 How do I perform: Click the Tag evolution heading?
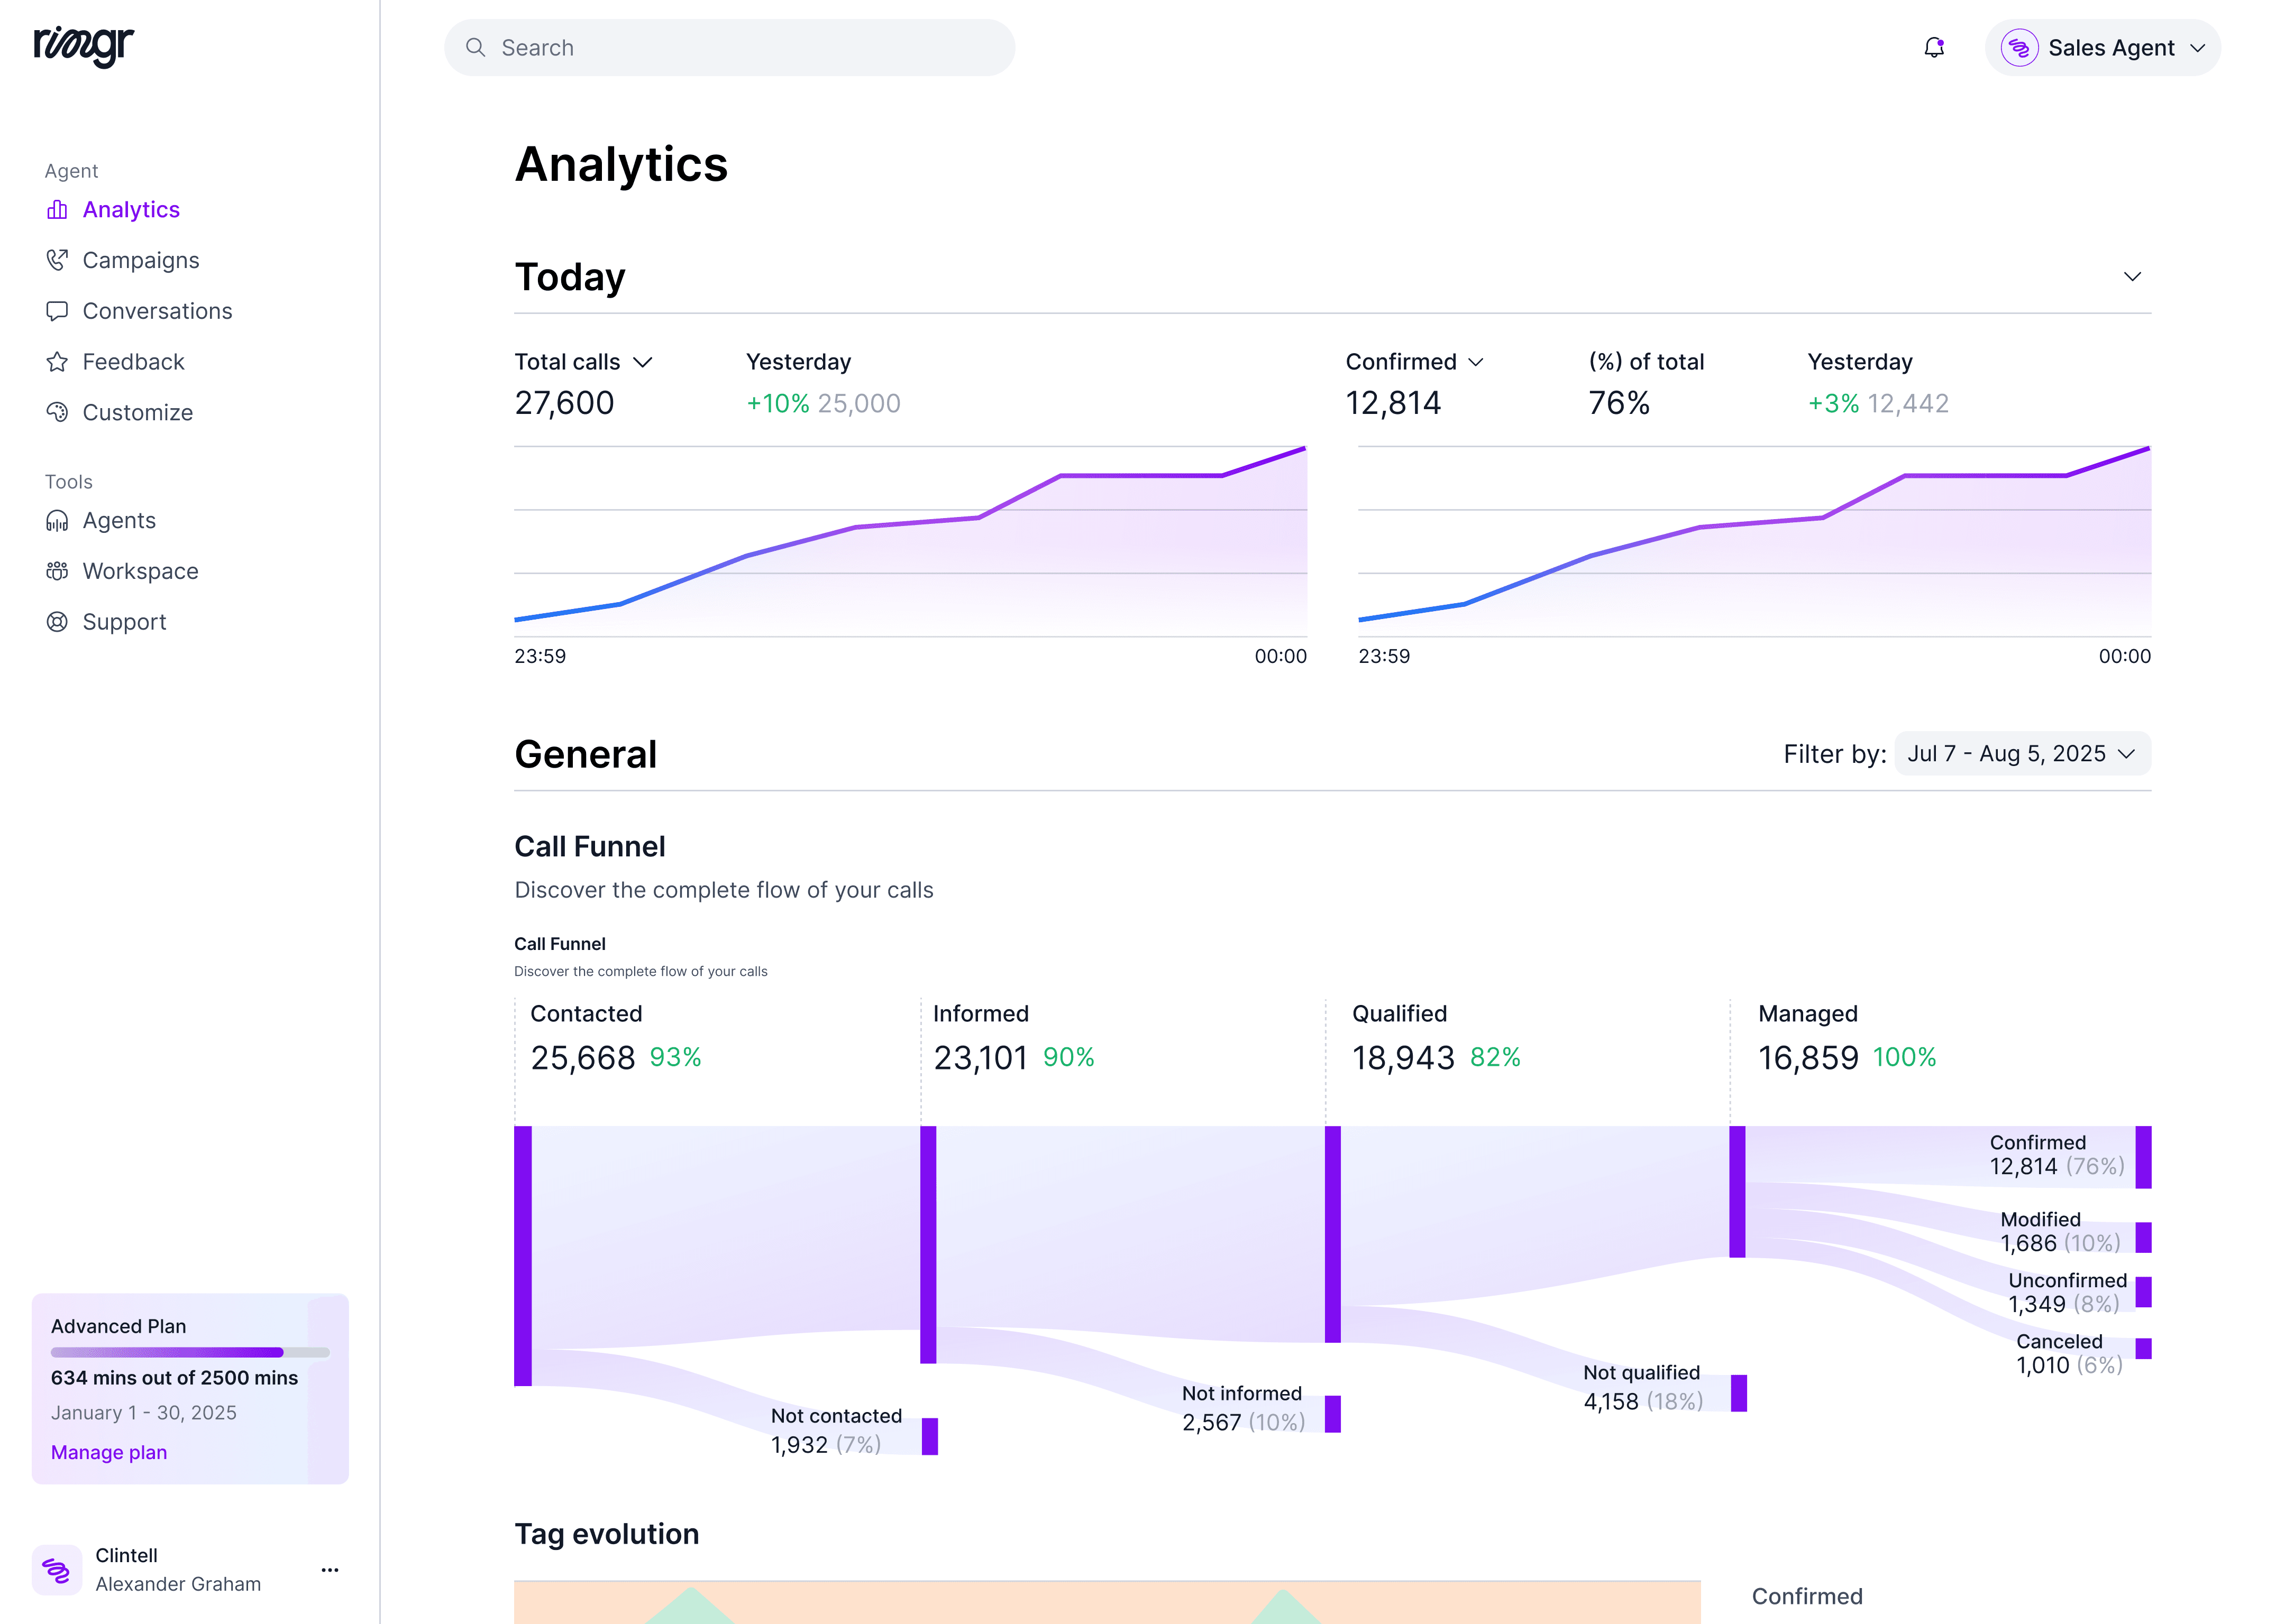click(x=606, y=1534)
